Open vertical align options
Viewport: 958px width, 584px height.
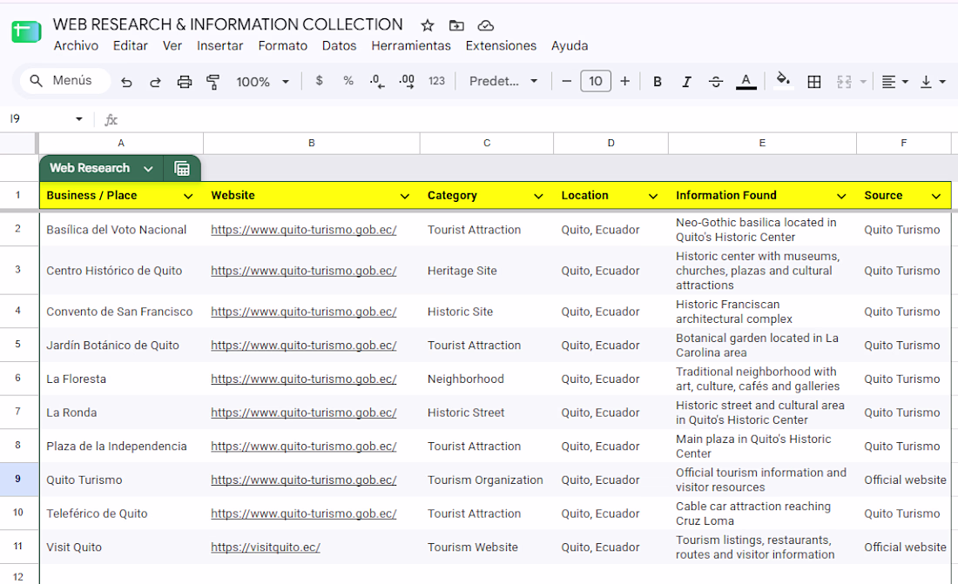click(933, 81)
